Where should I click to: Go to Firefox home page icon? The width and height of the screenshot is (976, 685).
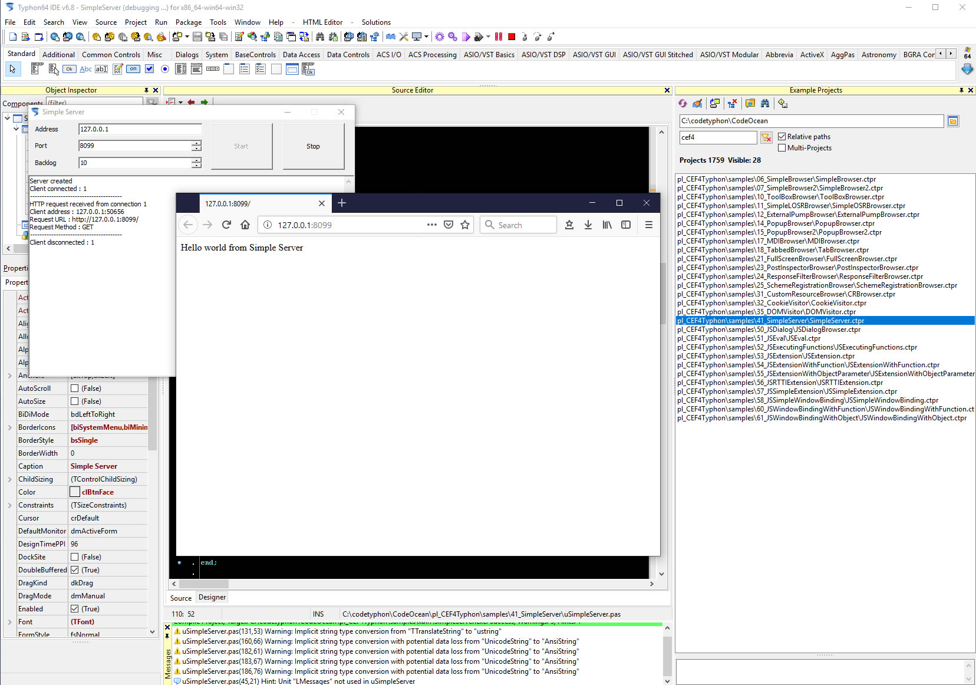click(x=245, y=225)
